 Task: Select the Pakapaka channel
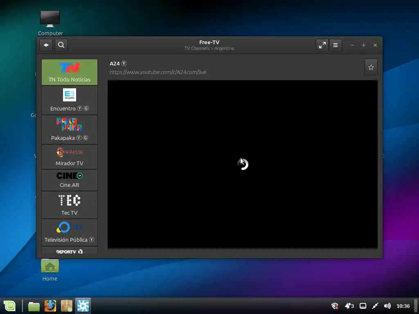tap(70, 130)
